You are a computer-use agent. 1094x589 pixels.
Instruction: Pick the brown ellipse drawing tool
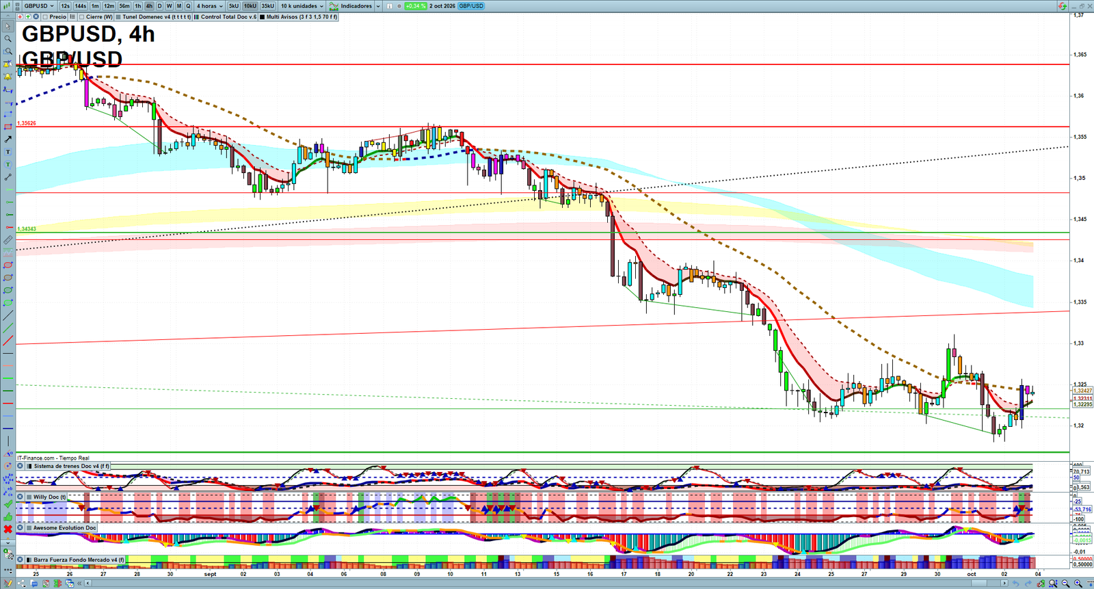(x=8, y=278)
